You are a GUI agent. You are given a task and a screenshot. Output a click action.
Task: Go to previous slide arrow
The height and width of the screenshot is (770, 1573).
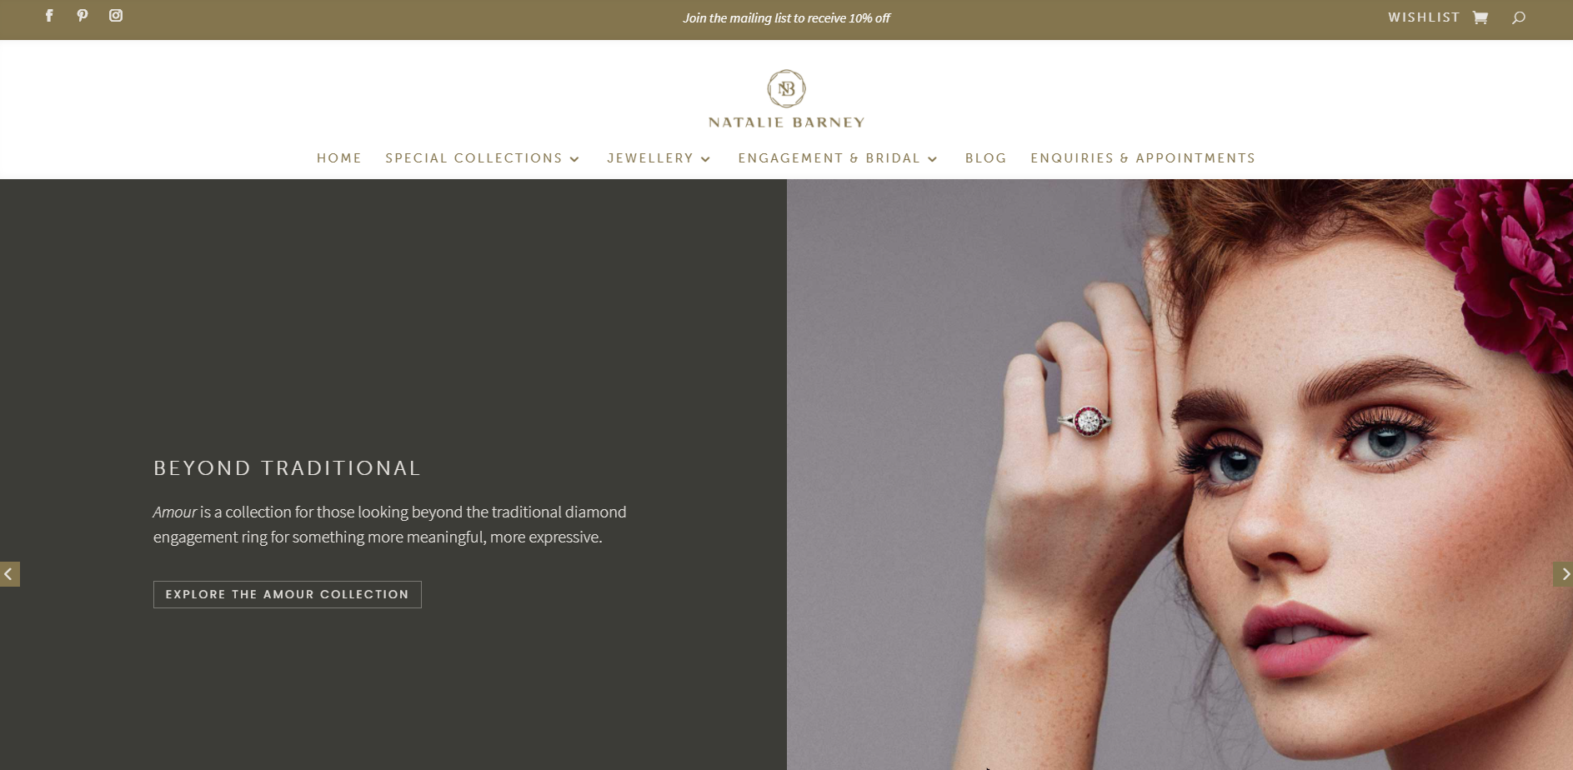9,574
